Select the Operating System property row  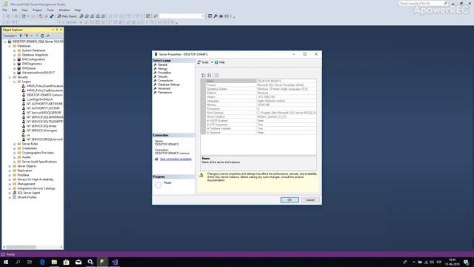coord(261,89)
